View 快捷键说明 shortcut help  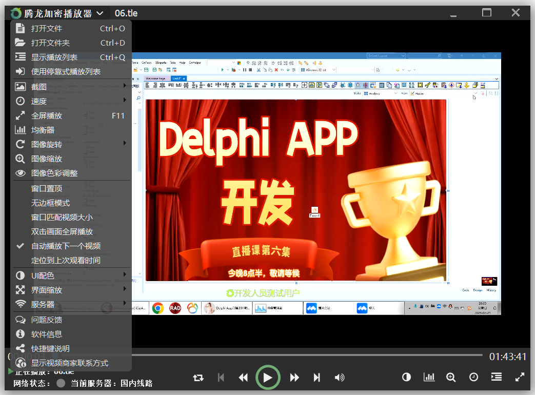point(71,348)
